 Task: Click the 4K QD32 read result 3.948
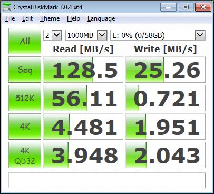[83, 155]
